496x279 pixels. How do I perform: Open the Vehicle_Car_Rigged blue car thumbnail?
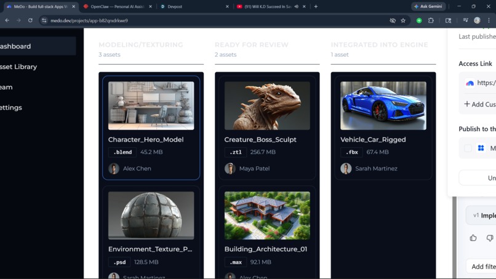383,105
